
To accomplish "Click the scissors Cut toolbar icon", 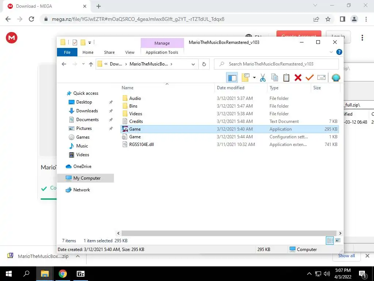I will point(263,78).
